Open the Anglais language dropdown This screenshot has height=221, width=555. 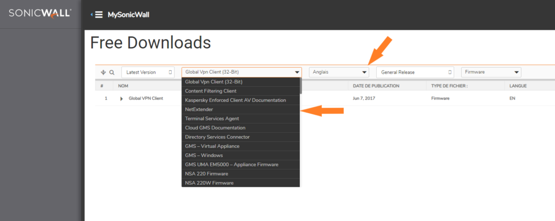[x=339, y=72]
